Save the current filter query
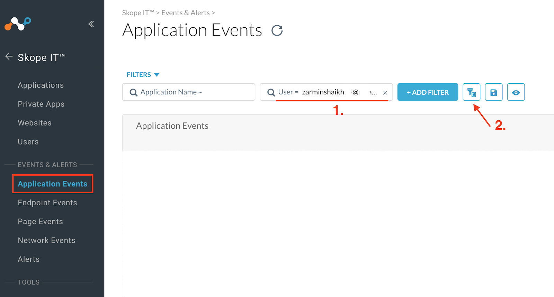 coord(493,92)
